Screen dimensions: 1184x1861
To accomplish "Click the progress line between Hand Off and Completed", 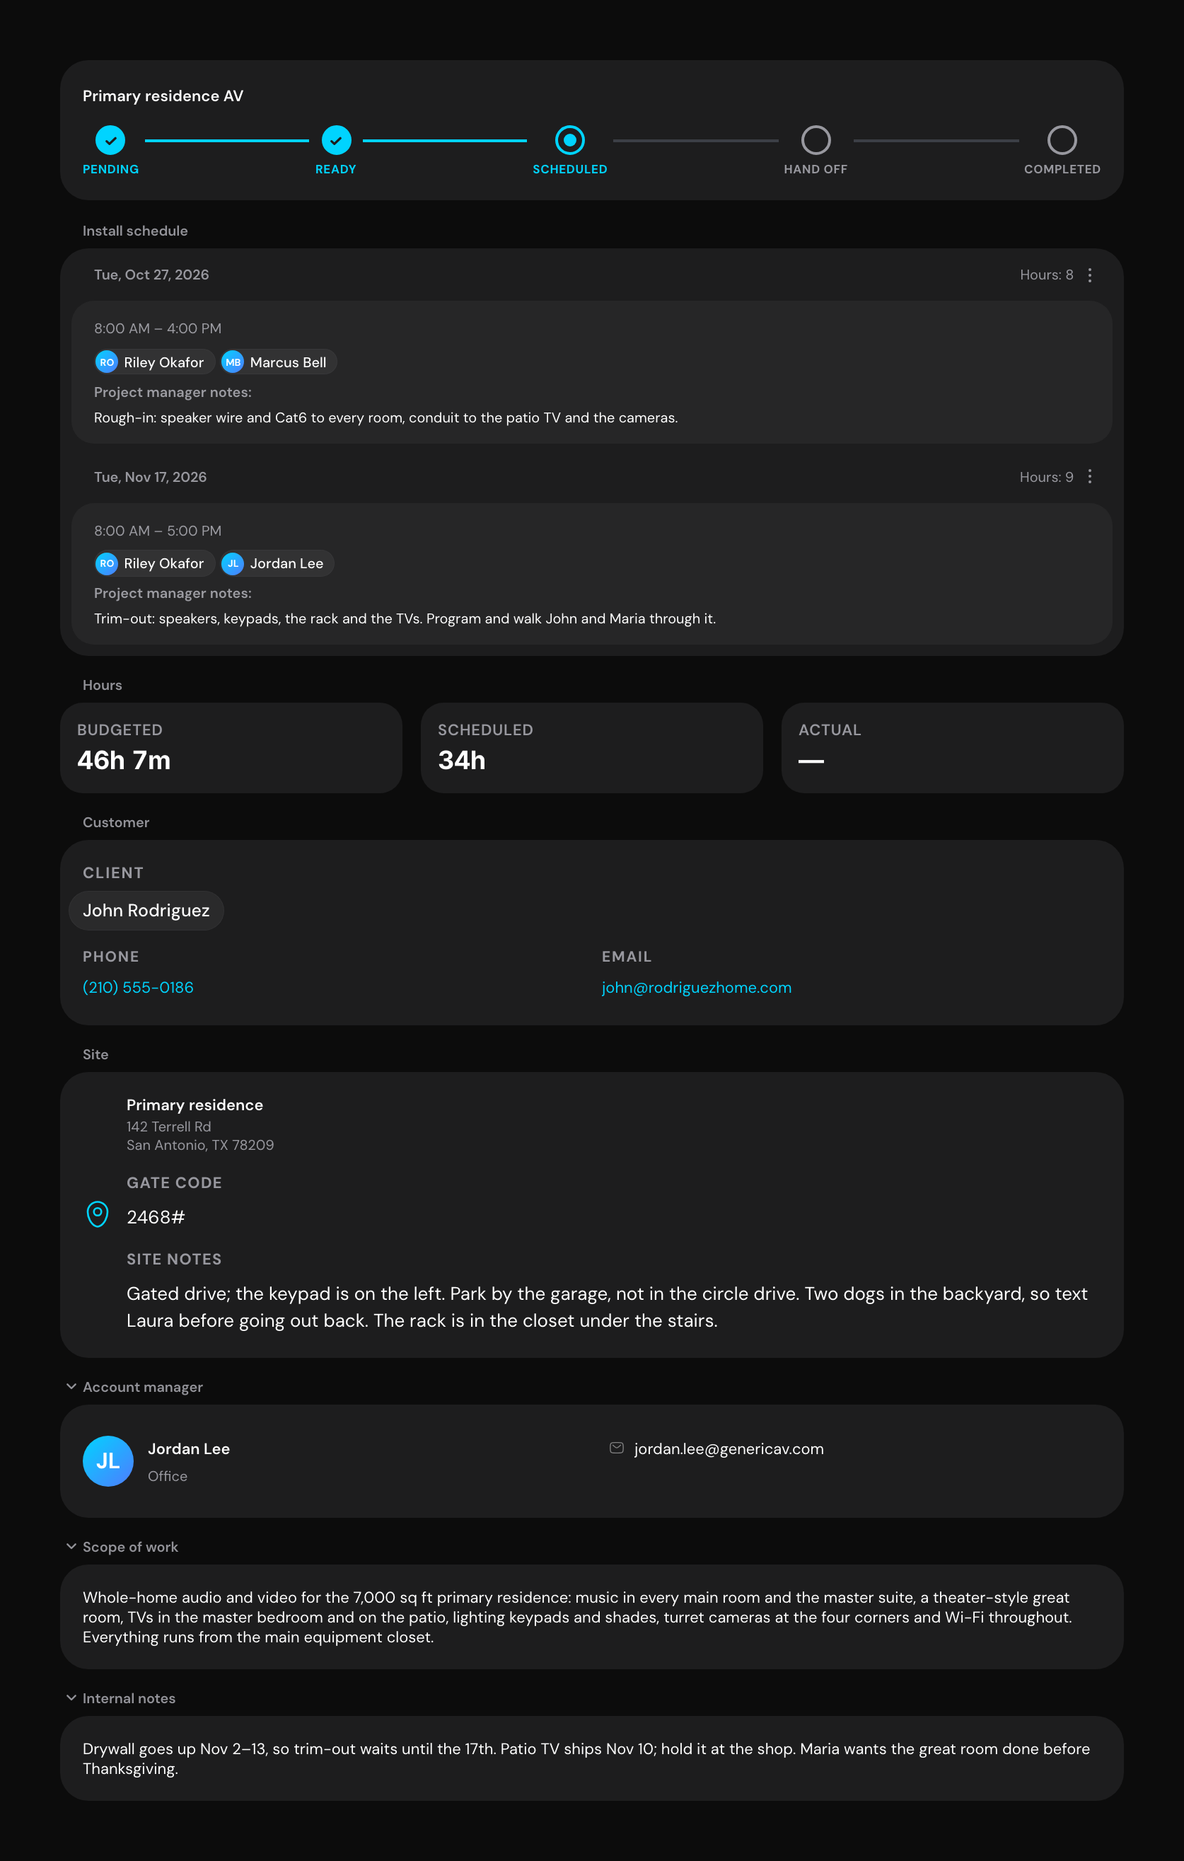I will [936, 141].
